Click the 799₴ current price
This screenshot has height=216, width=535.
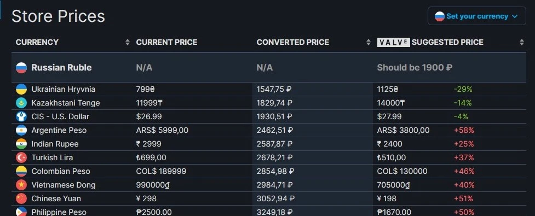[x=145, y=89]
